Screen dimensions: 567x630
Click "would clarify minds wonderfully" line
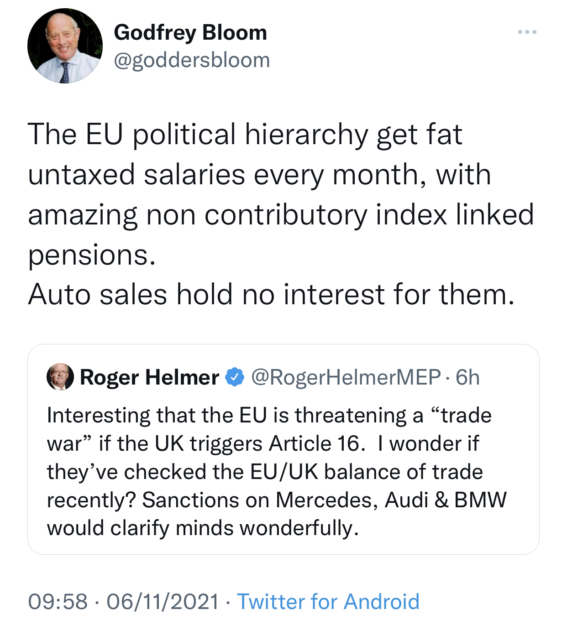(x=203, y=528)
